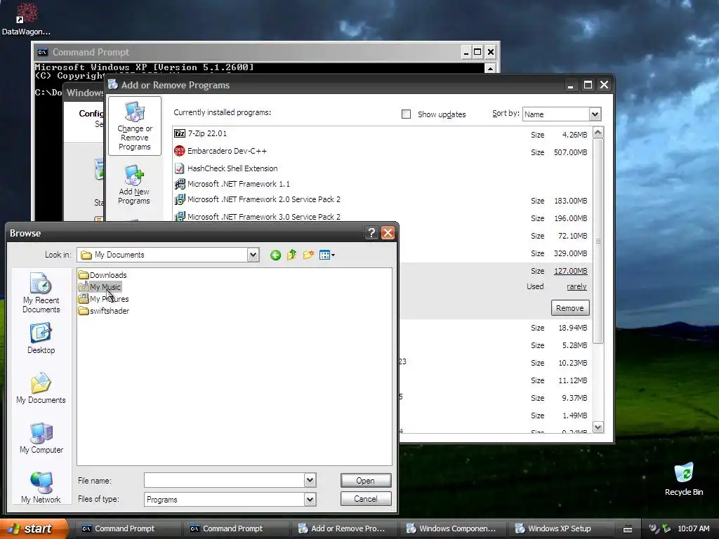This screenshot has width=719, height=539.
Task: Expand the File name dropdown arrow
Action: [x=310, y=480]
